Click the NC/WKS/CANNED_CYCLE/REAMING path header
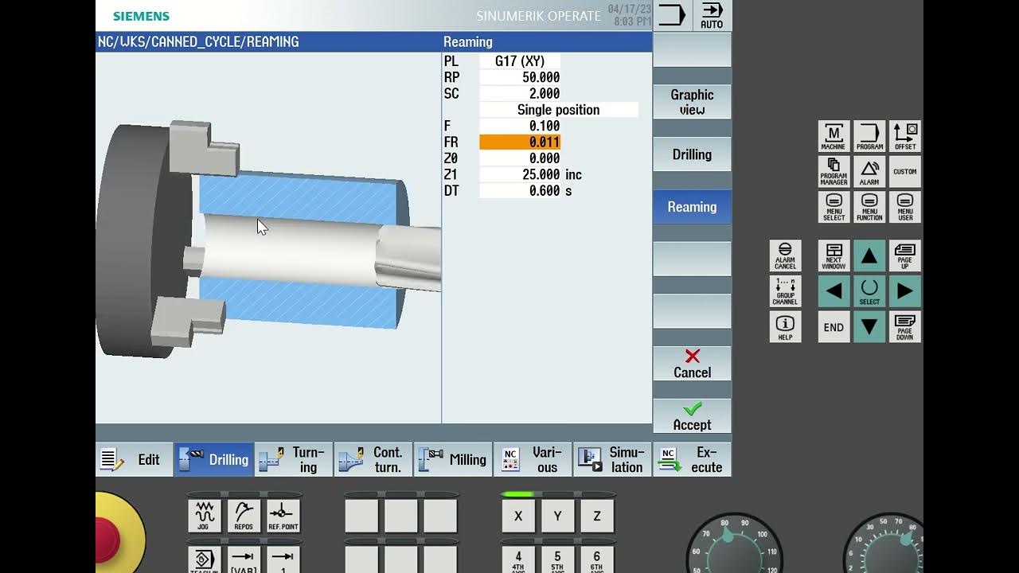Screen dimensions: 1019x573 (198, 41)
